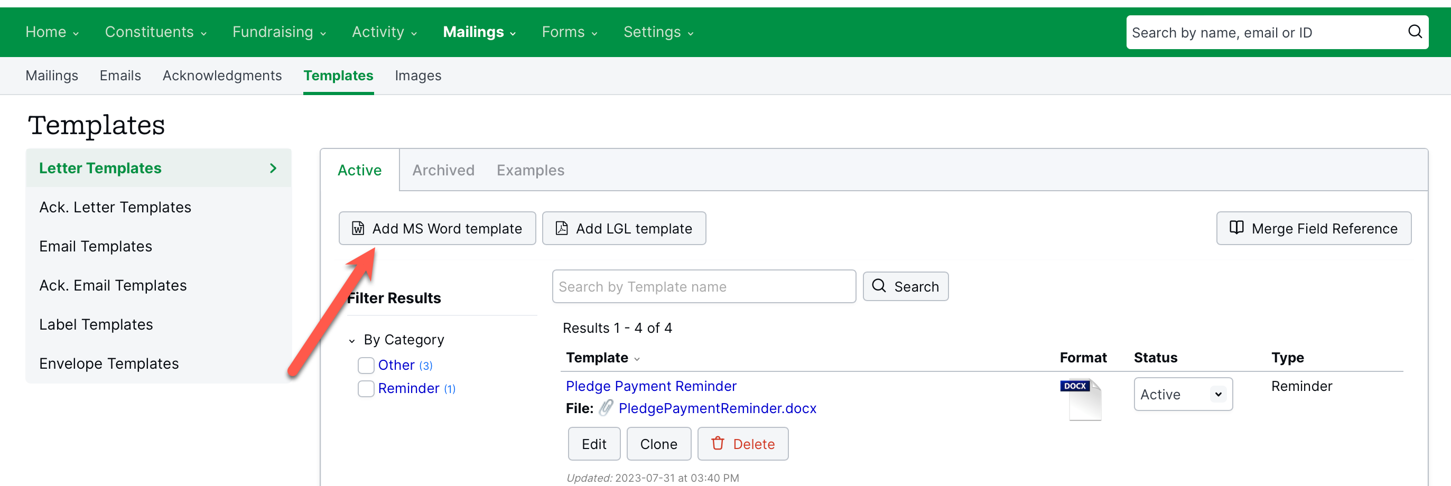Switch to the Archived templates tab

(x=443, y=170)
